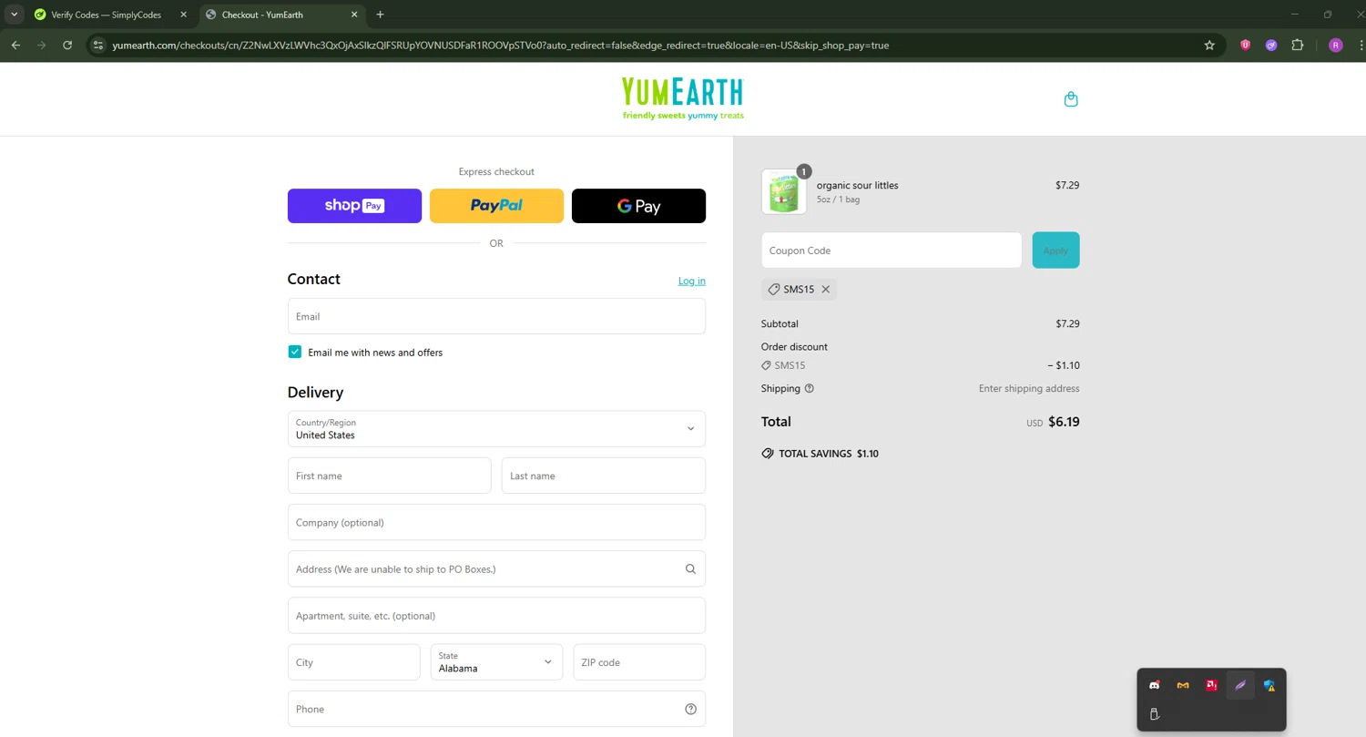1366x737 pixels.
Task: Click the Address input field
Action: click(496, 569)
